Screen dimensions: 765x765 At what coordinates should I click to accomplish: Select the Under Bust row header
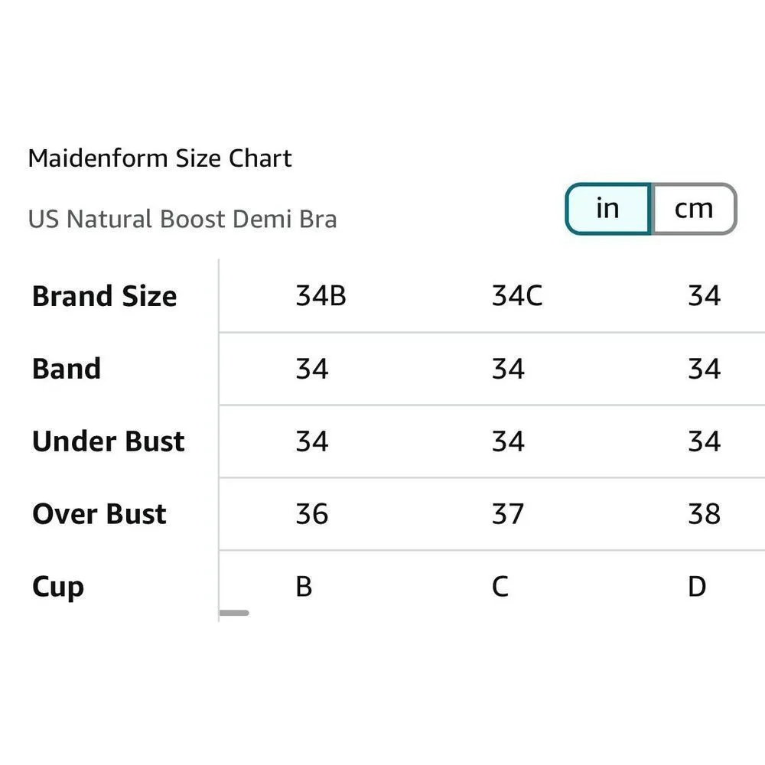107,441
